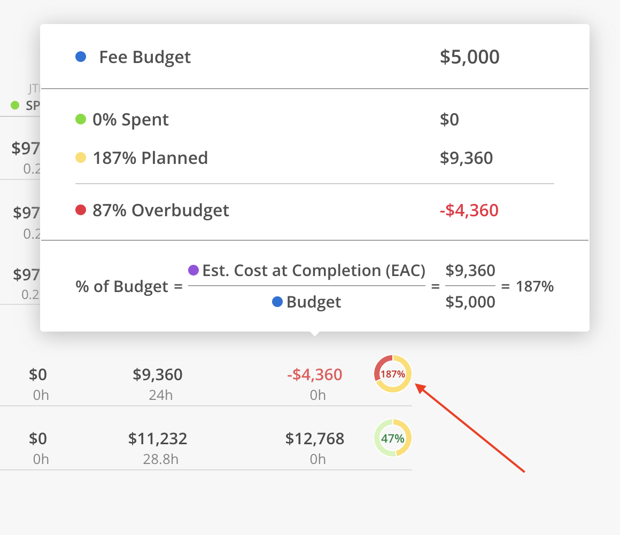The width and height of the screenshot is (620, 535).
Task: Click the 24h hours value
Action: 160,395
